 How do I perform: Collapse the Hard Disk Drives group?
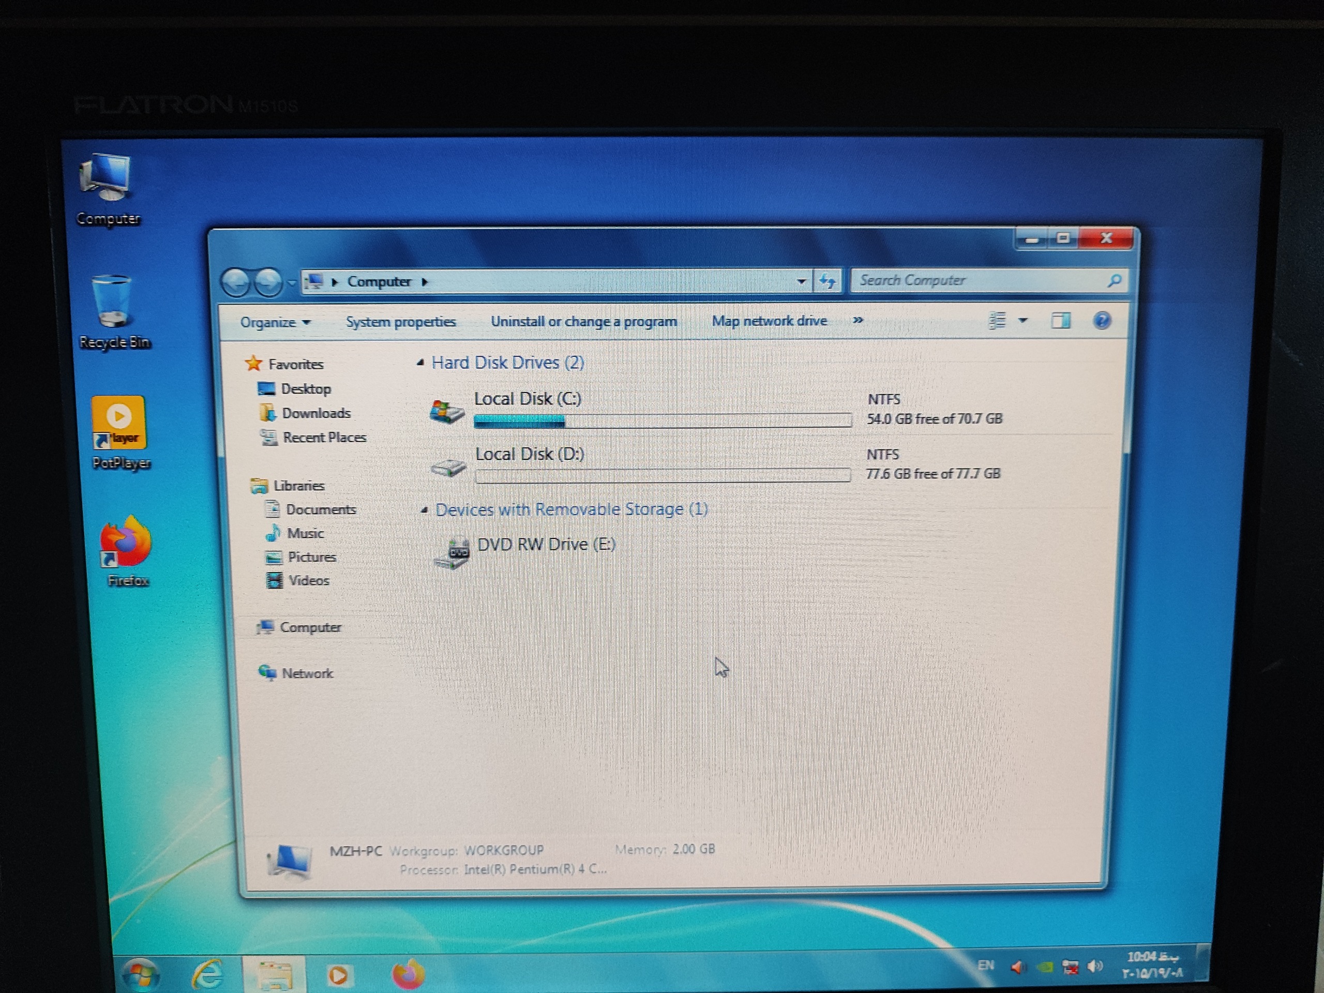pyautogui.click(x=421, y=363)
